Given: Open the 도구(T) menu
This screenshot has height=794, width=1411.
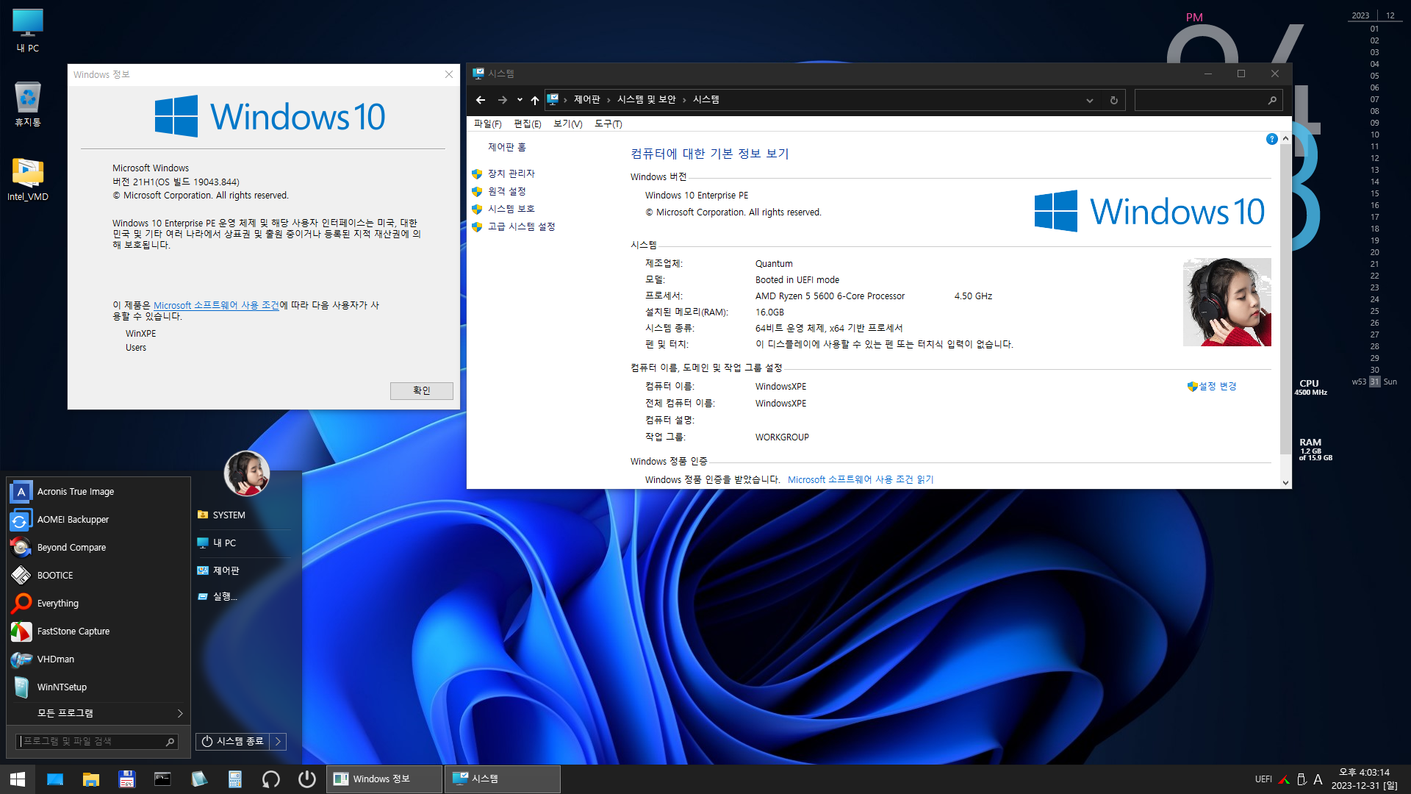Looking at the screenshot, I should tap(608, 124).
